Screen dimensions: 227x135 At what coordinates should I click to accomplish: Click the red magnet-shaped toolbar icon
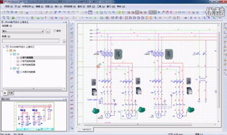click(163, 12)
